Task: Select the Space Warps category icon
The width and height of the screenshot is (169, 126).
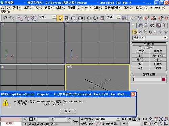Action: pos(161,32)
